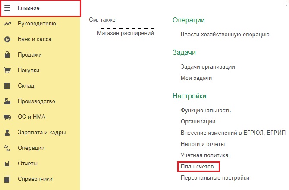The image size is (289, 190).
Task: Click the truck icon for ОС и НМА
Action: (7, 117)
